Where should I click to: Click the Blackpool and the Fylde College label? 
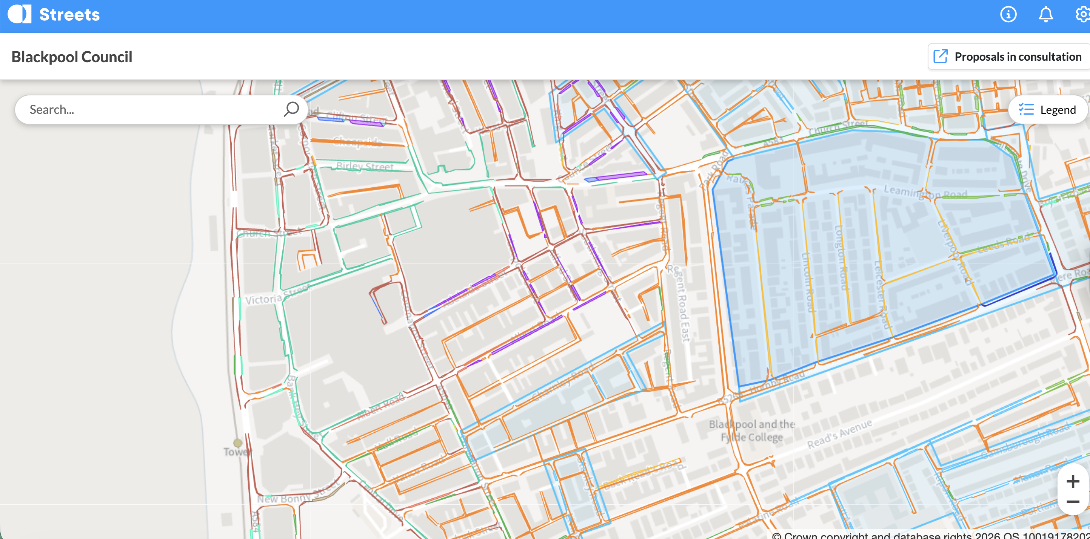752,430
